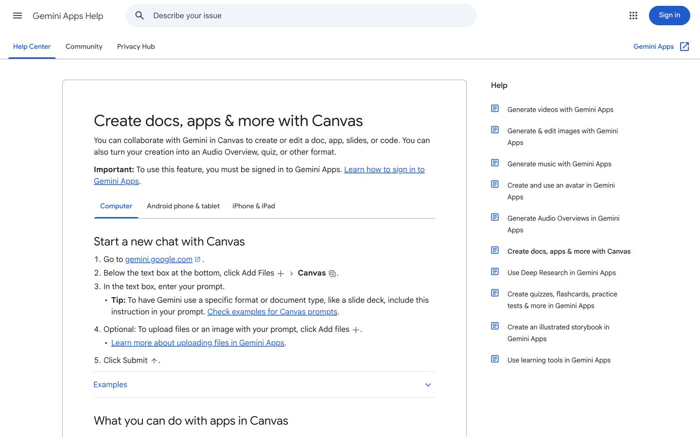Screen dimensions: 700x437
Task: Click document icon beside Create docs, apps & more
Action: pos(495,251)
